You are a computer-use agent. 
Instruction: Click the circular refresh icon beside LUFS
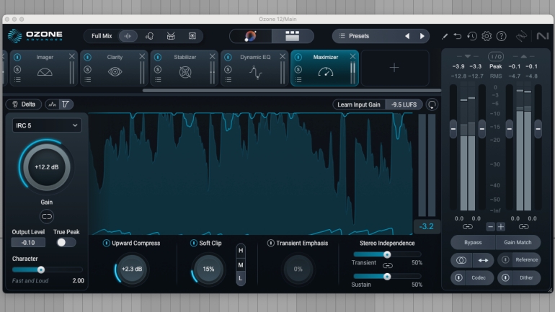click(432, 104)
